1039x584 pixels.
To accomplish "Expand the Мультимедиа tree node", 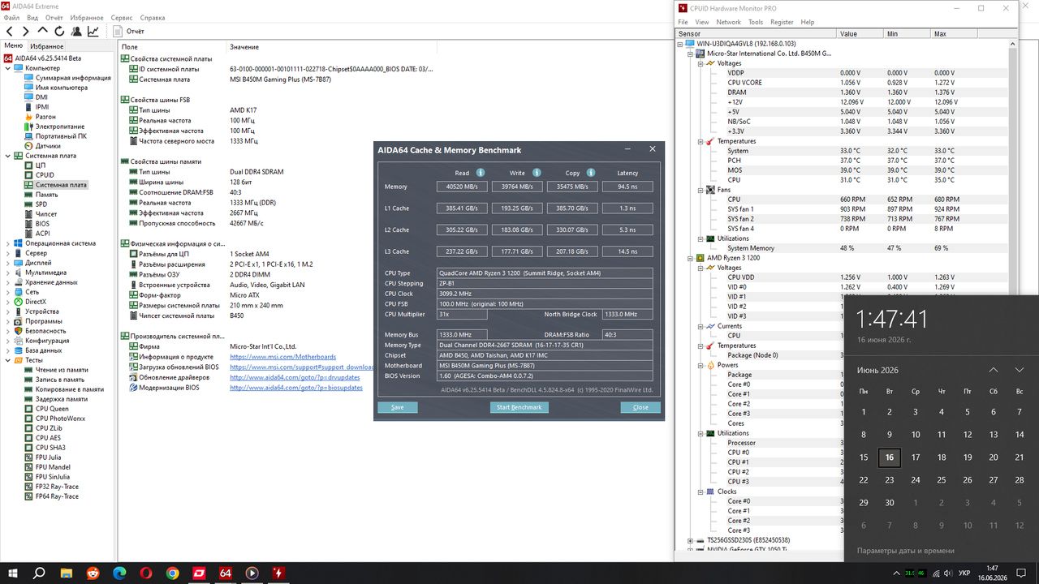I will click(x=7, y=273).
